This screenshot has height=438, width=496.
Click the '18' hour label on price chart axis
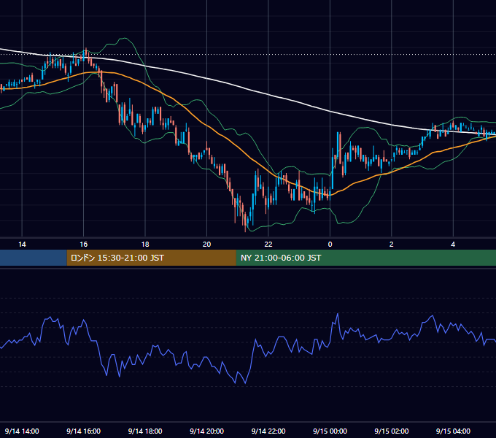coord(145,245)
